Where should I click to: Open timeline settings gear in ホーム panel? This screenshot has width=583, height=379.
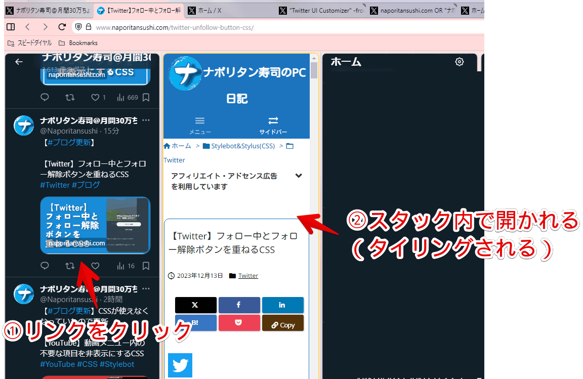[460, 62]
